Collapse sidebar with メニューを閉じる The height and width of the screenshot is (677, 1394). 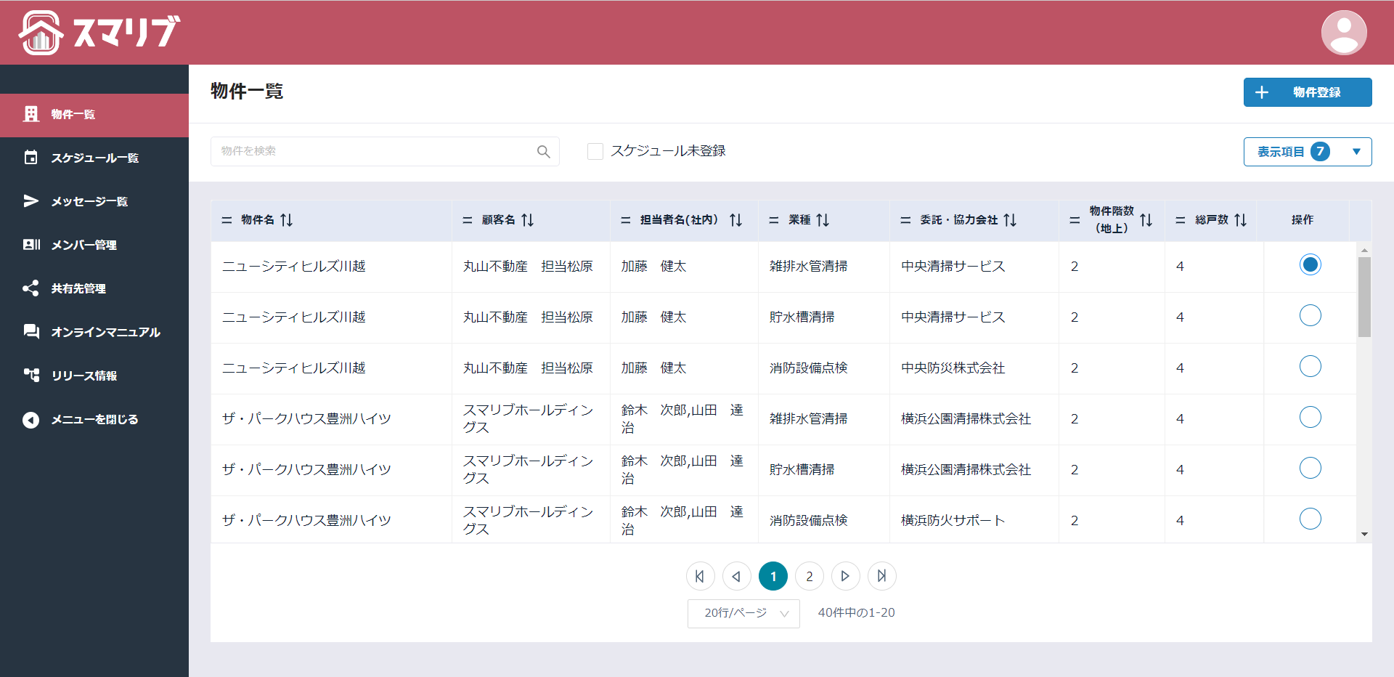94,419
